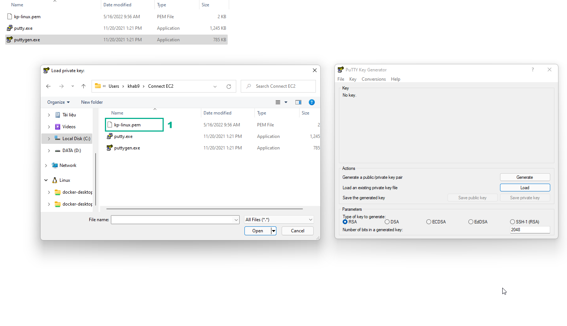Select DATA (D:) drive

pyautogui.click(x=71, y=151)
